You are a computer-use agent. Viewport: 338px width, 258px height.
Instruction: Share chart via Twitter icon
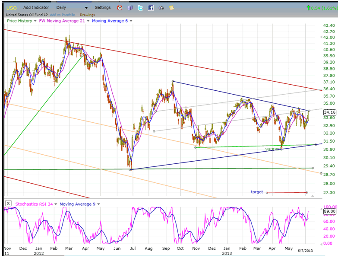click(140, 8)
